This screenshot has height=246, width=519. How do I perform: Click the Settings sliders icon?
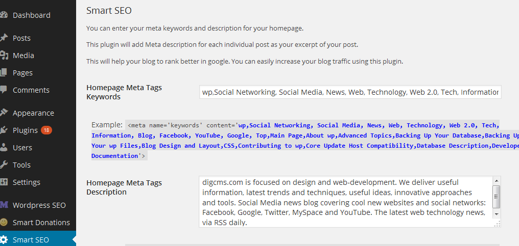click(x=4, y=182)
